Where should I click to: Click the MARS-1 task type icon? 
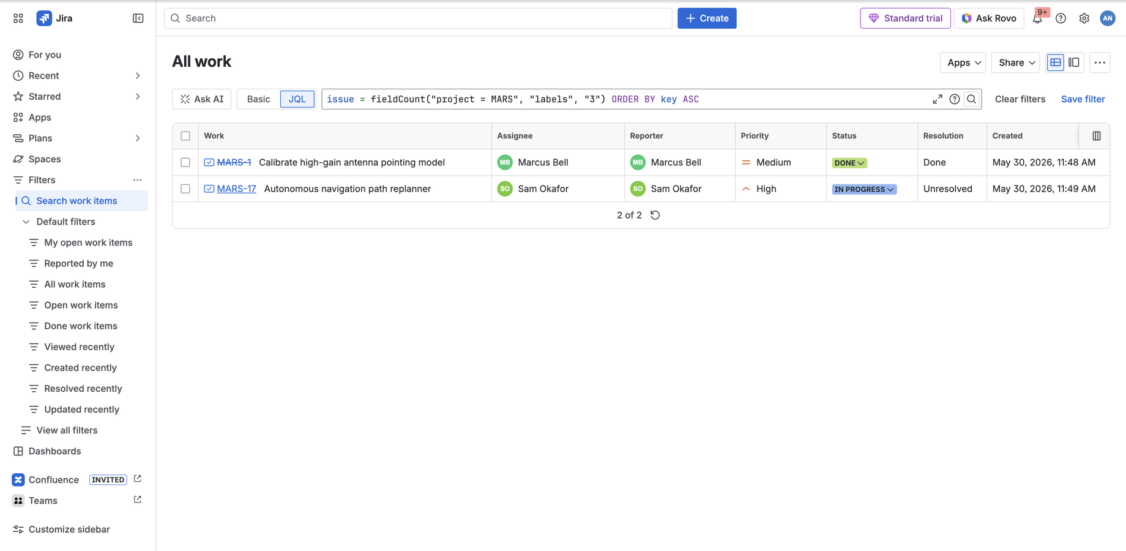point(209,162)
